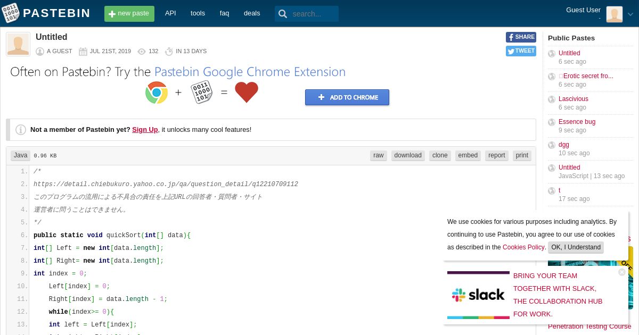
Task: Accept cookies with OK, I Understand
Action: click(576, 247)
